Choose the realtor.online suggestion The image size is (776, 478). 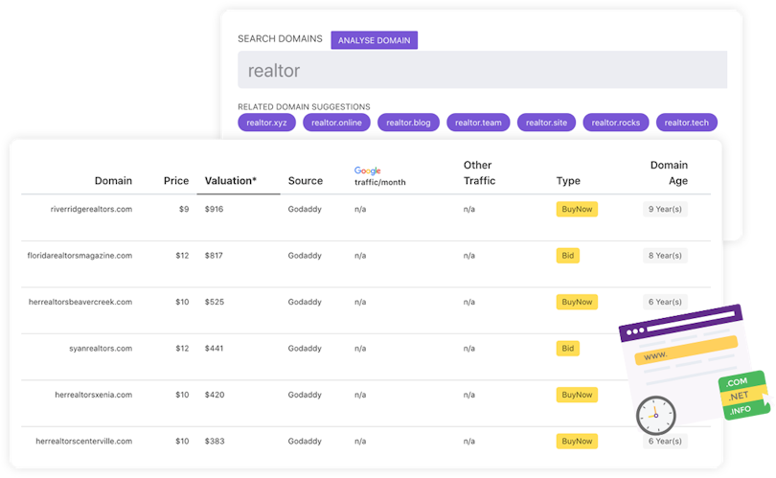(x=336, y=123)
